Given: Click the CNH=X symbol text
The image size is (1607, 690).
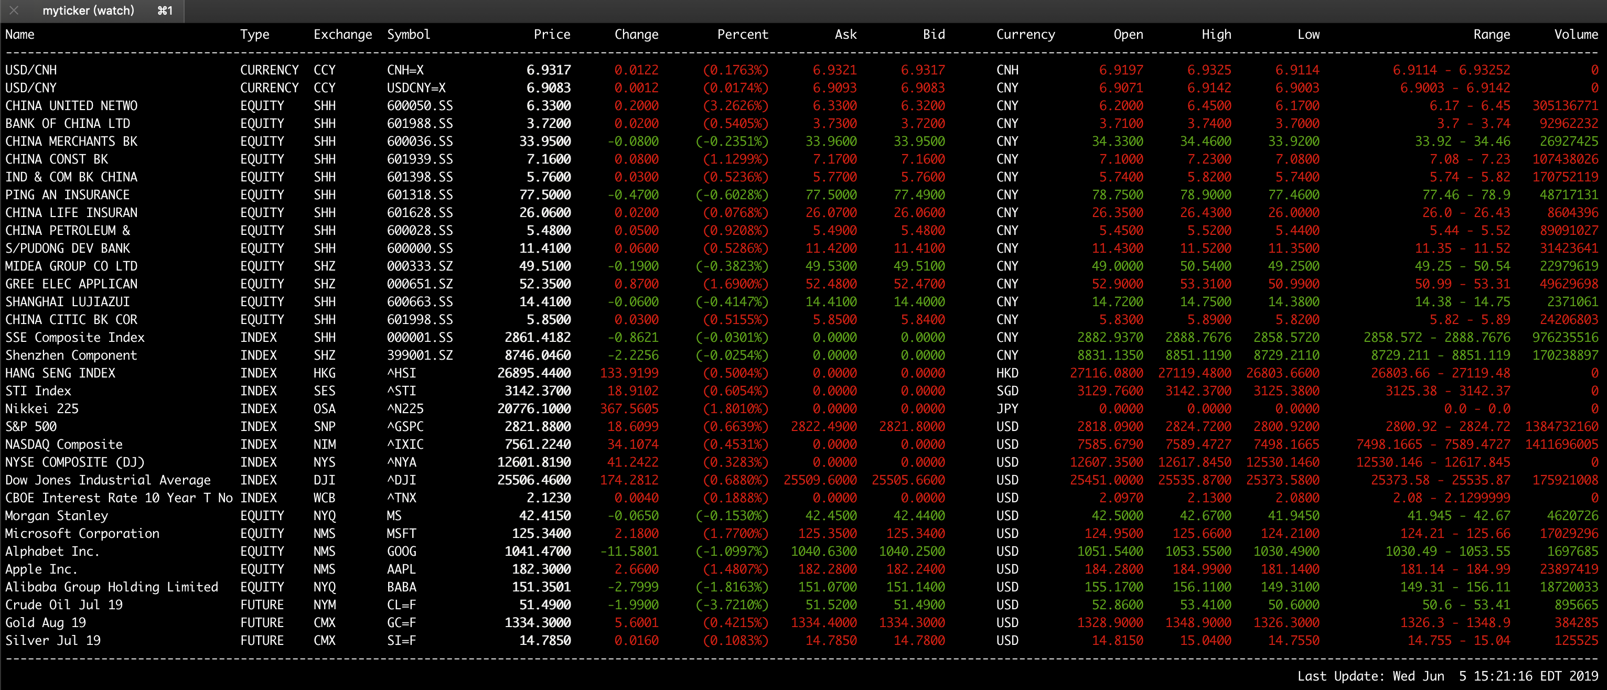Looking at the screenshot, I should tap(405, 70).
